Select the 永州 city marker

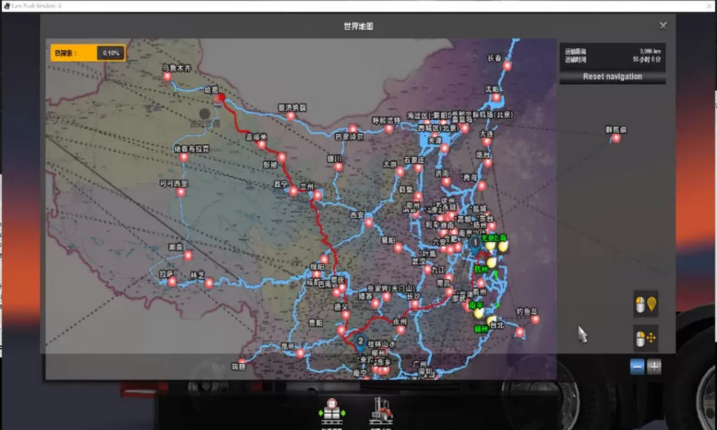[x=401, y=330]
